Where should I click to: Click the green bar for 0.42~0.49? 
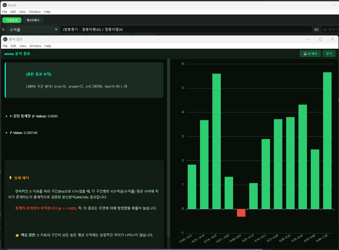315,179
